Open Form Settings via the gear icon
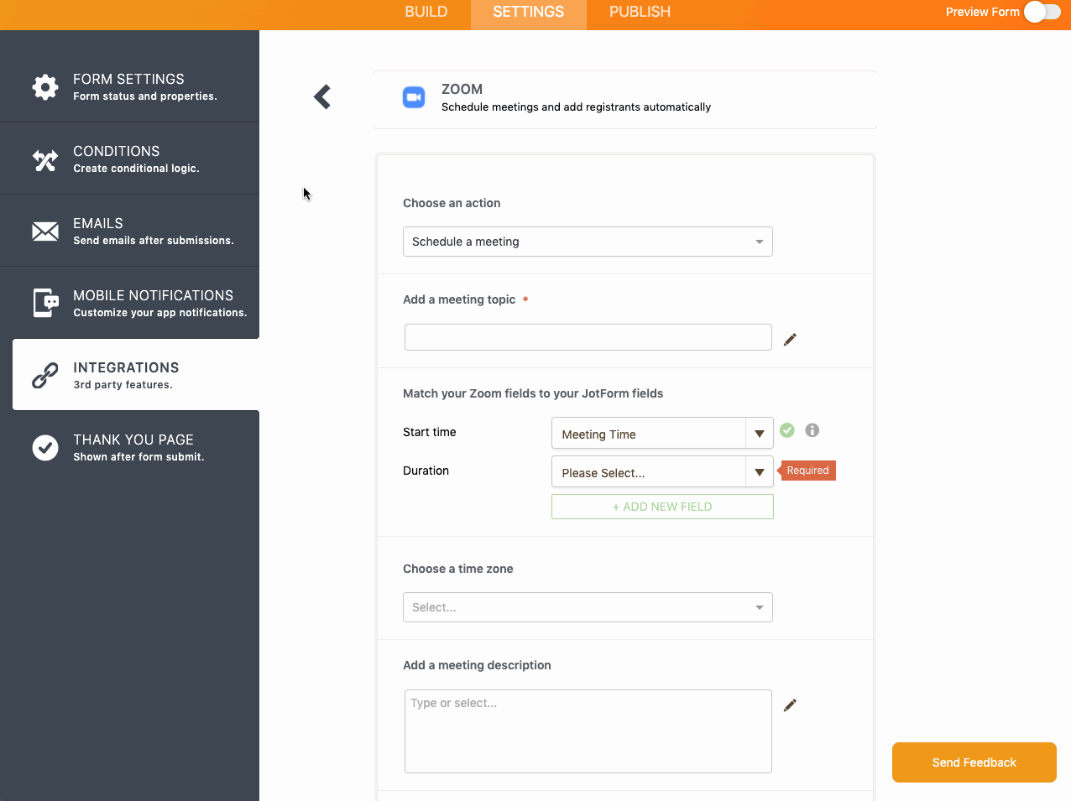The height and width of the screenshot is (801, 1071). point(45,86)
